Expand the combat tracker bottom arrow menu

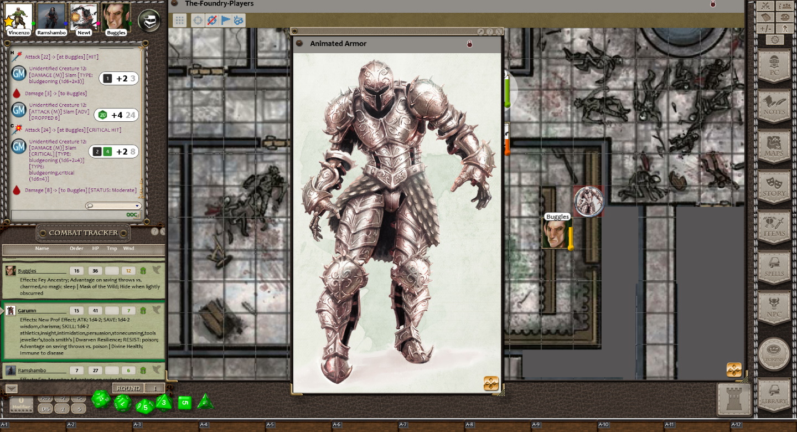coord(11,389)
